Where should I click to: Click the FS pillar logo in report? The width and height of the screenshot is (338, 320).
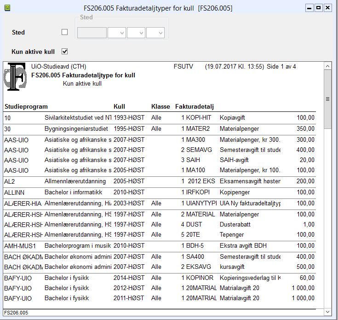pos(15,76)
